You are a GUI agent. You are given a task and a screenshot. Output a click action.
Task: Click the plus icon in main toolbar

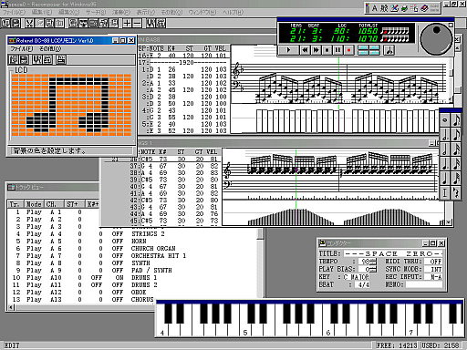pos(127,23)
